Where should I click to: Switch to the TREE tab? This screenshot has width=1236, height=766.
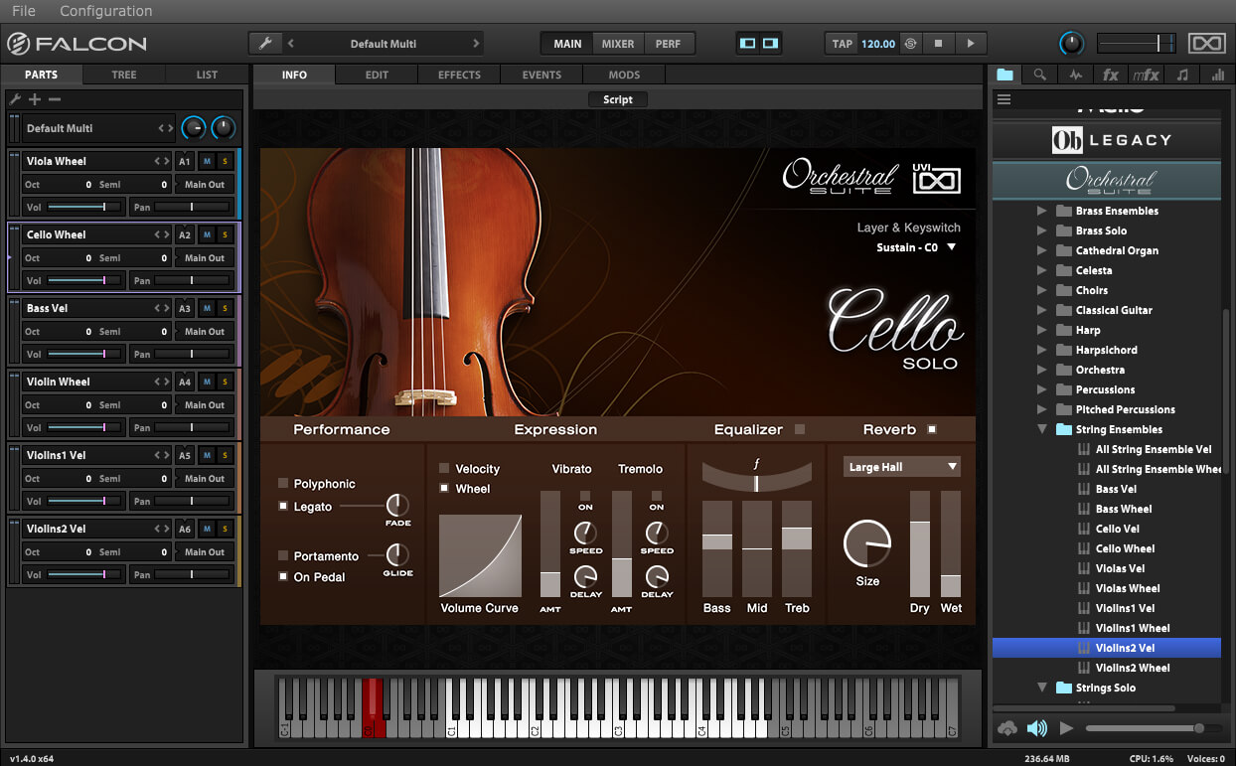[124, 75]
